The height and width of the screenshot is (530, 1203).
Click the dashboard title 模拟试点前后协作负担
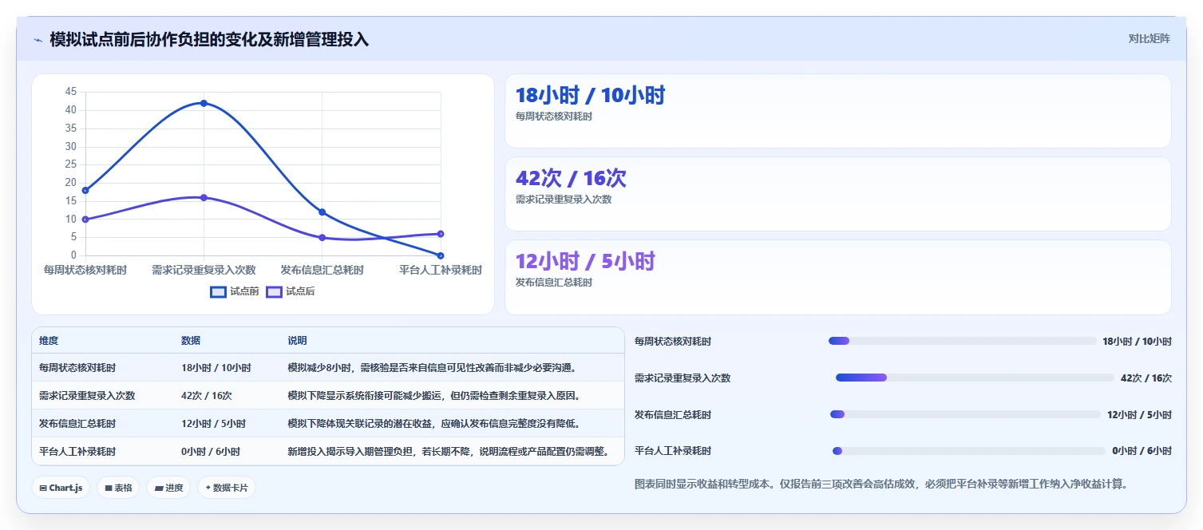point(209,40)
